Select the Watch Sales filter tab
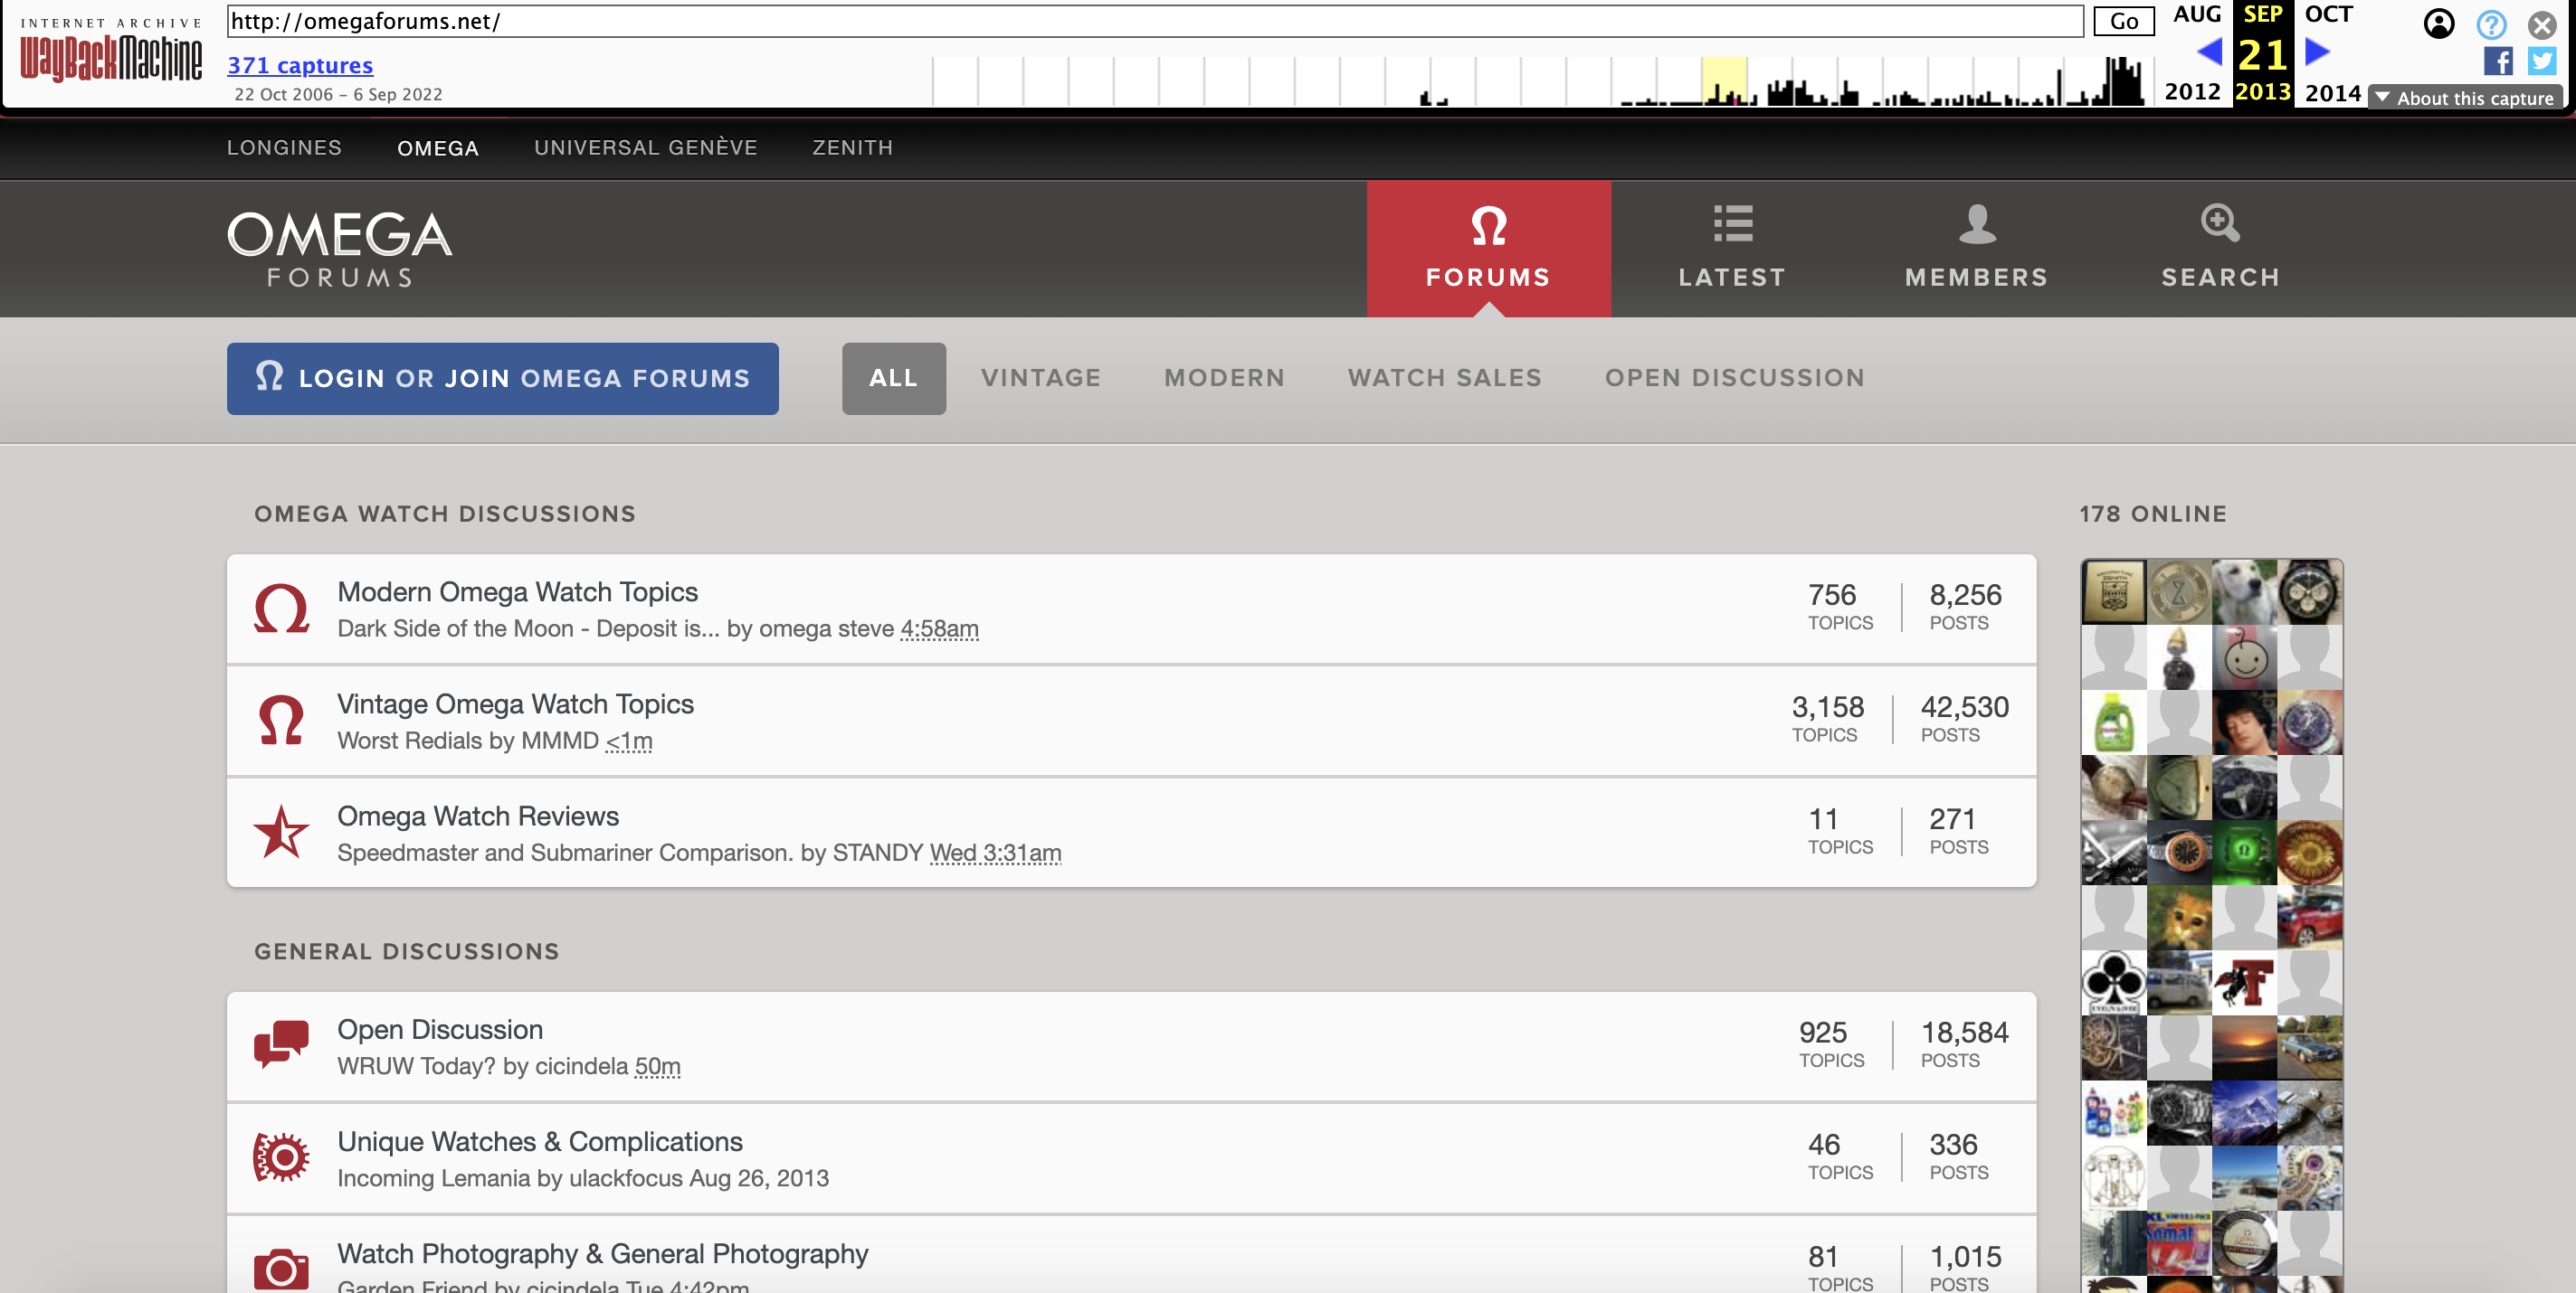The width and height of the screenshot is (2576, 1293). (x=1444, y=379)
